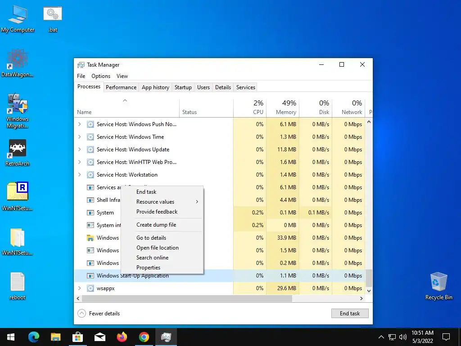Screen dimensions: 461x346
Task: Open Microsoft Edge from taskbar
Action: [x=33, y=337]
